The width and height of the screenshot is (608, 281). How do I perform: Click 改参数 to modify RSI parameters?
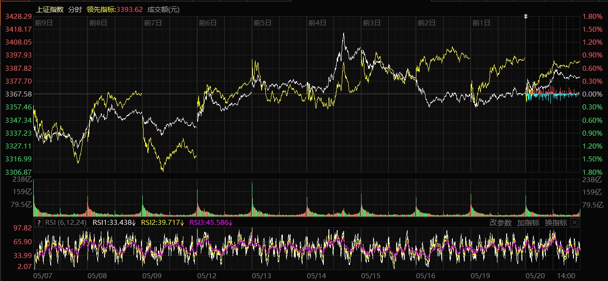tap(500, 223)
